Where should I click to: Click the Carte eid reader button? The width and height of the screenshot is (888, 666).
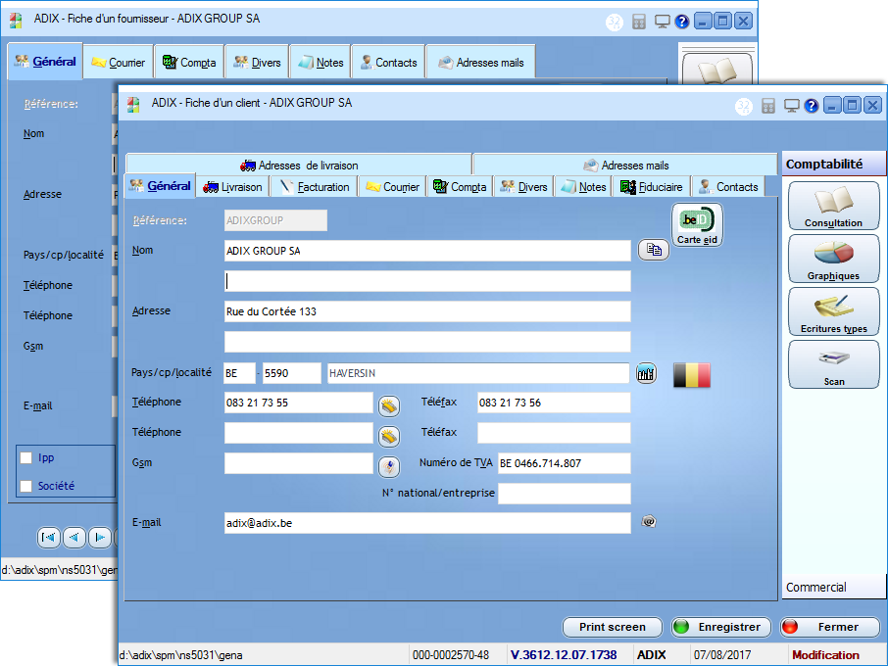(697, 224)
